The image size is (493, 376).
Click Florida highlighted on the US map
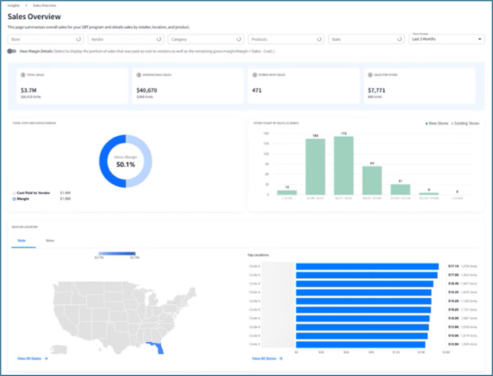(x=156, y=347)
